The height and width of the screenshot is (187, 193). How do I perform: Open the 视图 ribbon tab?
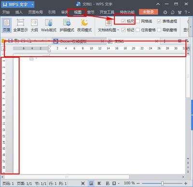[x=78, y=12]
